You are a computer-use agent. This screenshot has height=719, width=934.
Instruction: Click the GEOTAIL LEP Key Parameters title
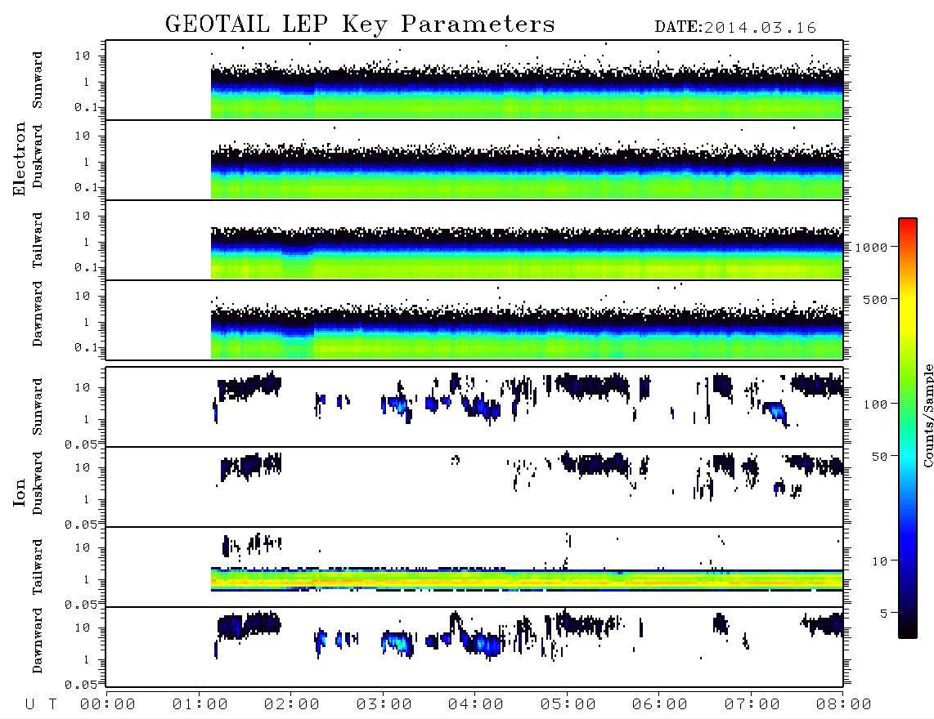click(x=360, y=25)
